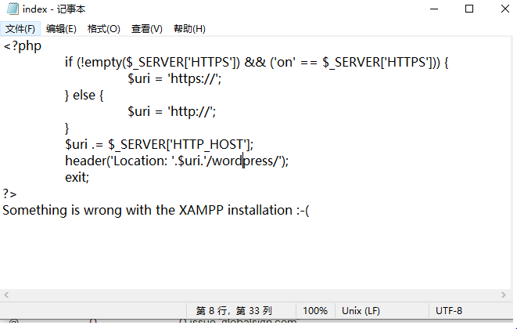Click the Notepad icon in title bar
This screenshot has width=517, height=329.
tap(13, 9)
